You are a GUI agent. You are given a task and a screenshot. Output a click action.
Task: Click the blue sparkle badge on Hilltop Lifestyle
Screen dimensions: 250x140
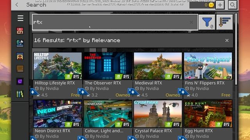click(x=34, y=92)
